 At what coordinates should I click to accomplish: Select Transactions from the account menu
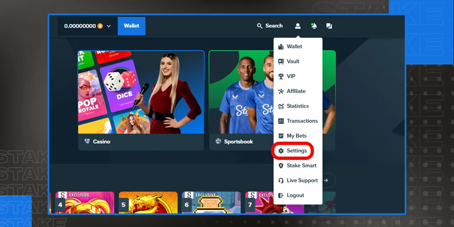298,121
